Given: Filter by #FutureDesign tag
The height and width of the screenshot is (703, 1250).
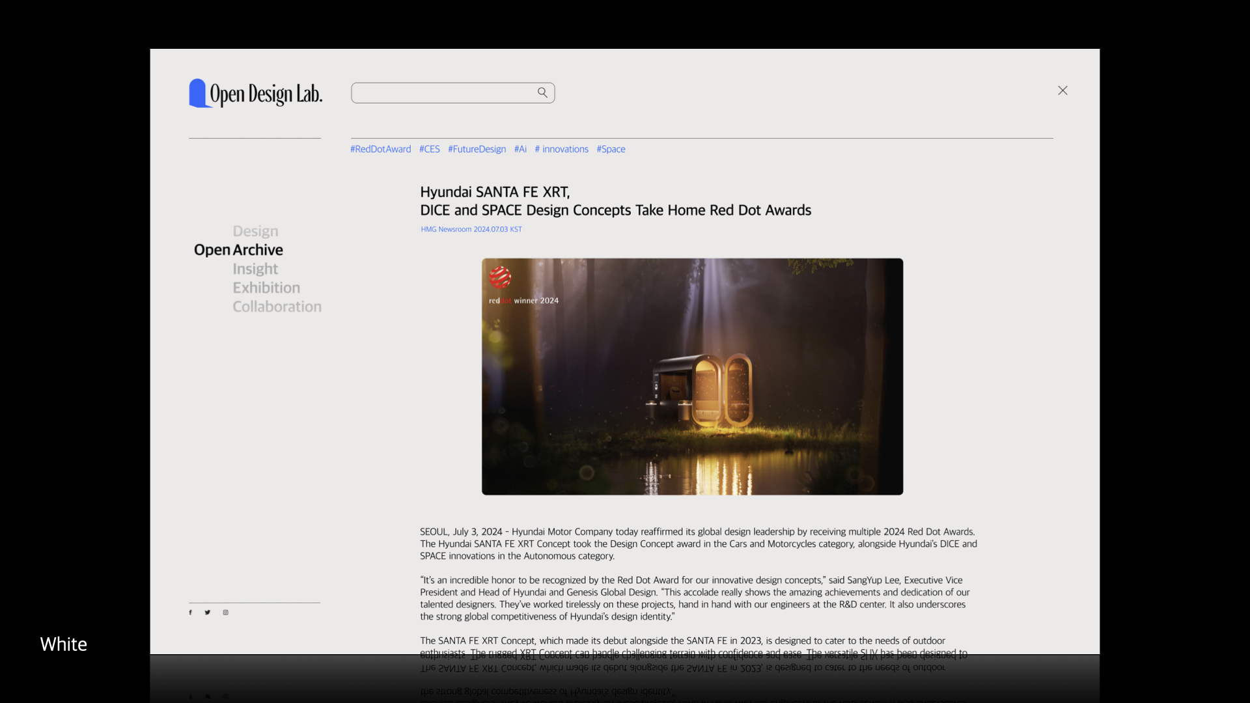Looking at the screenshot, I should click(x=477, y=149).
